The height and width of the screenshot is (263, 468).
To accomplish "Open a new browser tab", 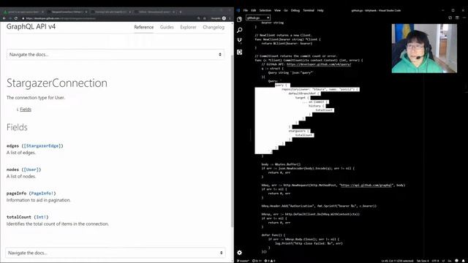I will 181,12.
